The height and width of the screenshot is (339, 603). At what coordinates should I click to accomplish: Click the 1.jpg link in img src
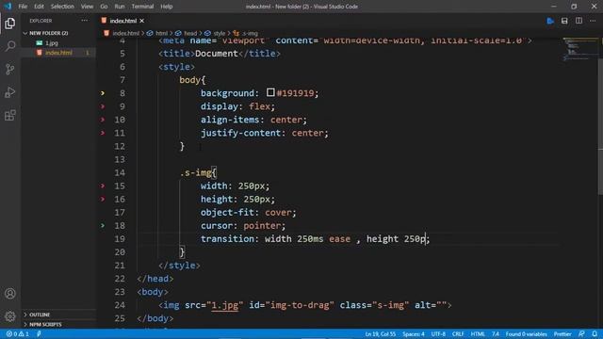225,305
